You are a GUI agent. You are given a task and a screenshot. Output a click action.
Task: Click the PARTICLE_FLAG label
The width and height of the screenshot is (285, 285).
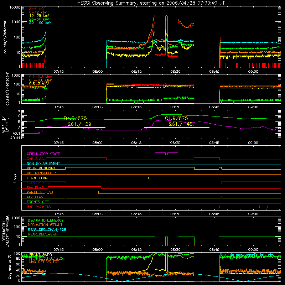pyautogui.click(x=40, y=192)
